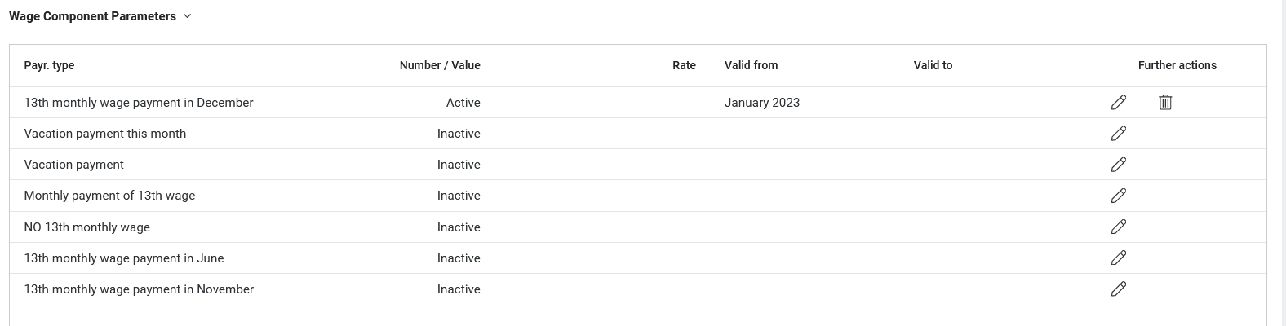Screen dimensions: 1286x326
Task: Edit Monthly payment of 13th wage
Action: coord(1119,196)
